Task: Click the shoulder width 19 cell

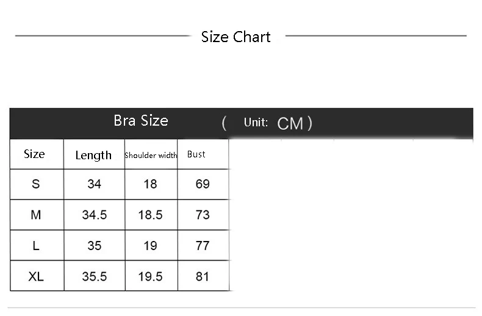Action: [151, 245]
